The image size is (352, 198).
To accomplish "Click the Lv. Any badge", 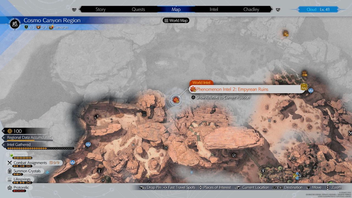I will click(304, 87).
